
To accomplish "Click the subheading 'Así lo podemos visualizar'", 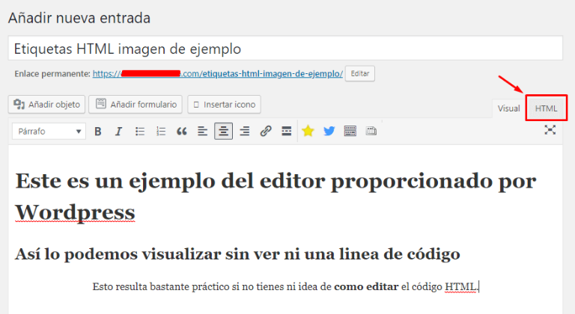I will pyautogui.click(x=237, y=254).
